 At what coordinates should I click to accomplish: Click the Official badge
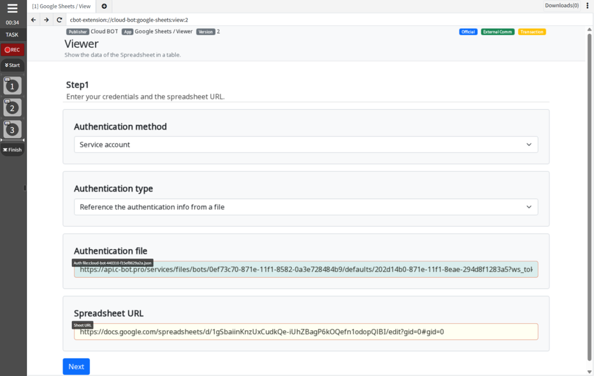click(x=468, y=32)
